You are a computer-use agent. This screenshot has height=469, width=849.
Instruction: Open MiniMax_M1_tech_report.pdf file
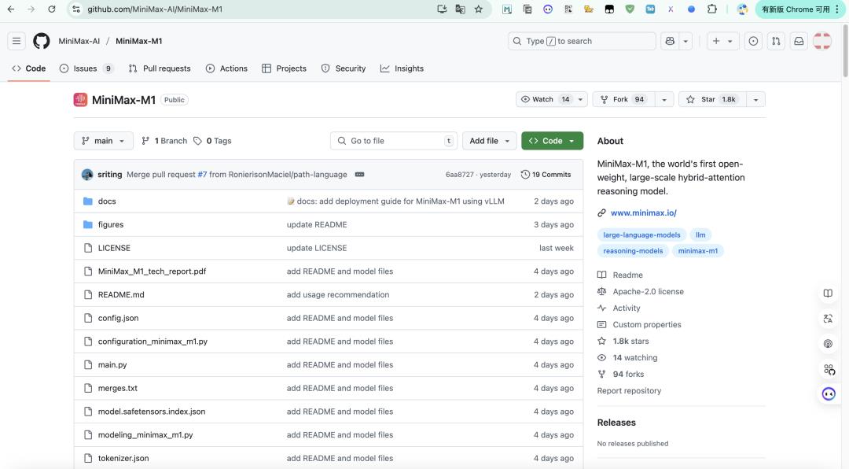pos(153,271)
